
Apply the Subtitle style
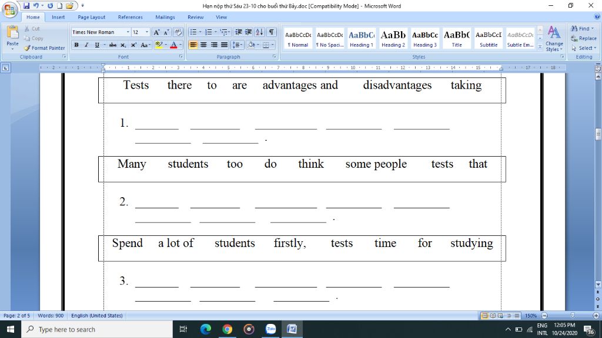pyautogui.click(x=489, y=38)
